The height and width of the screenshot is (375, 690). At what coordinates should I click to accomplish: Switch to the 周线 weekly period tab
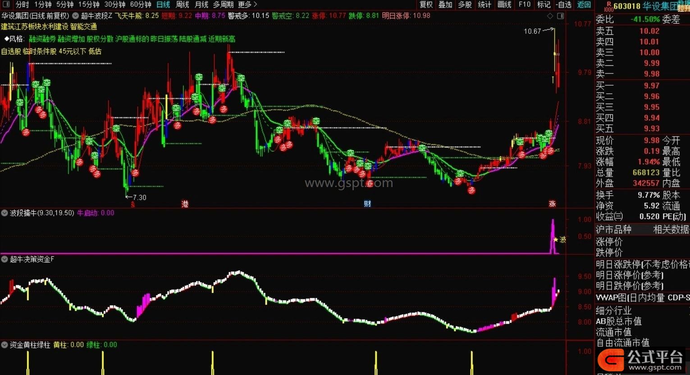click(182, 5)
